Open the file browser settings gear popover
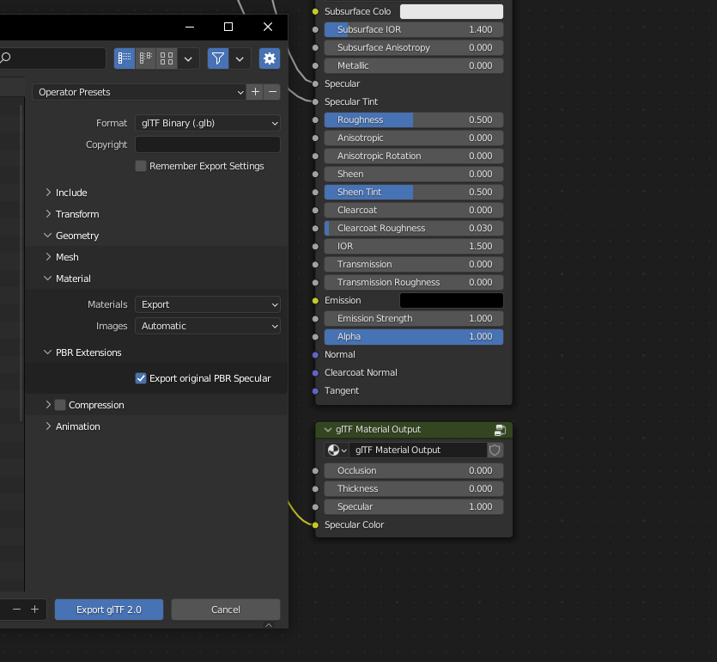 270,58
